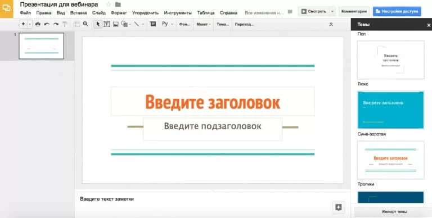Open the Справка menu
This screenshot has height=218, width=432.
point(228,13)
